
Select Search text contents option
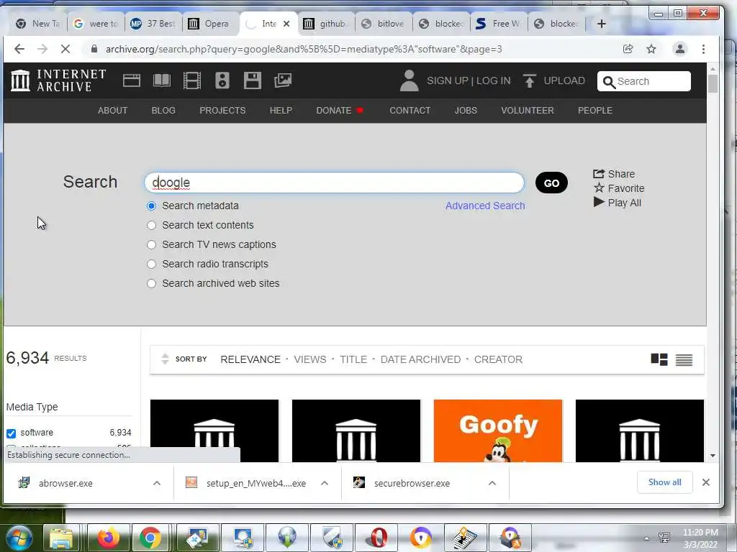click(x=151, y=225)
